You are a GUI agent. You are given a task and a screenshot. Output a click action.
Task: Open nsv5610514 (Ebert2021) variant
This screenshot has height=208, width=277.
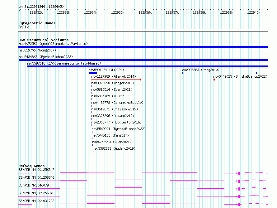[x=112, y=89]
